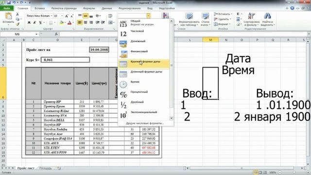This screenshot has height=175, width=311.
Task: Select the Процентный format option
Action: click(x=144, y=94)
